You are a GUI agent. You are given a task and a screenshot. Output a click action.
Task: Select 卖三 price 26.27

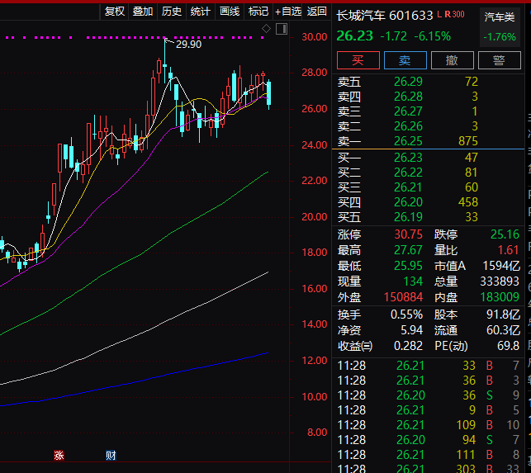[408, 111]
